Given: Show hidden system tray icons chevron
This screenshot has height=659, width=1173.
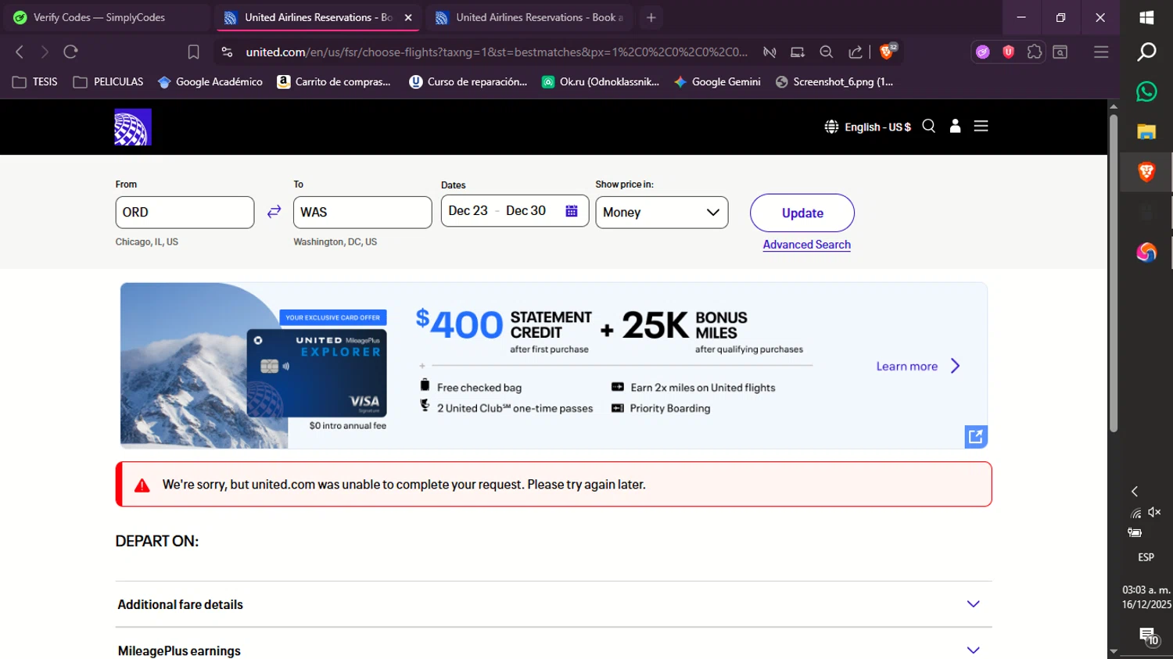Looking at the screenshot, I should click(1135, 491).
